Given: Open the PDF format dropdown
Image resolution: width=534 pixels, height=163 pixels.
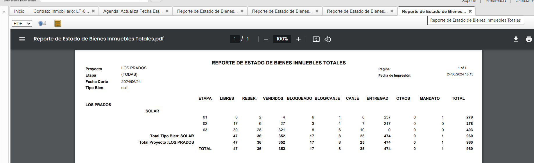Looking at the screenshot, I should pos(22,23).
